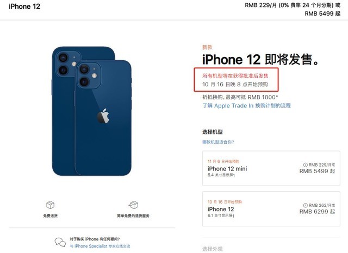The width and height of the screenshot is (348, 253).
Task: Open the Apple Trade In program link
Action: [246, 106]
